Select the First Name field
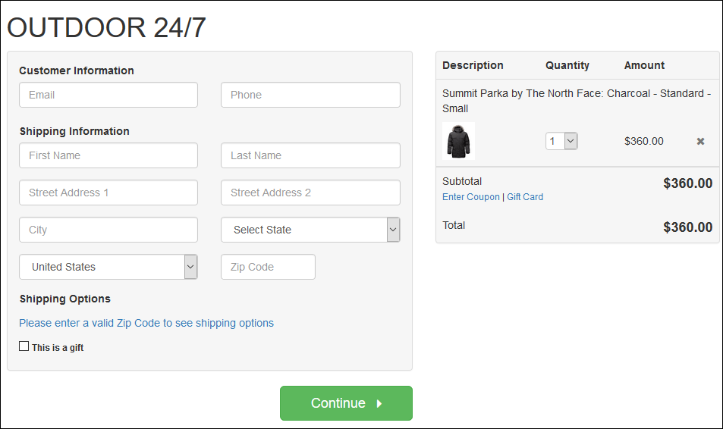This screenshot has height=429, width=723. [108, 155]
